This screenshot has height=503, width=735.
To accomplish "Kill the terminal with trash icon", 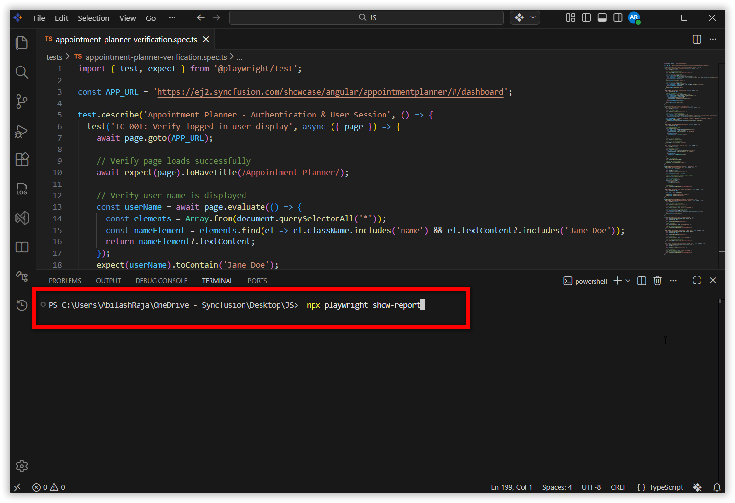I will pos(657,281).
